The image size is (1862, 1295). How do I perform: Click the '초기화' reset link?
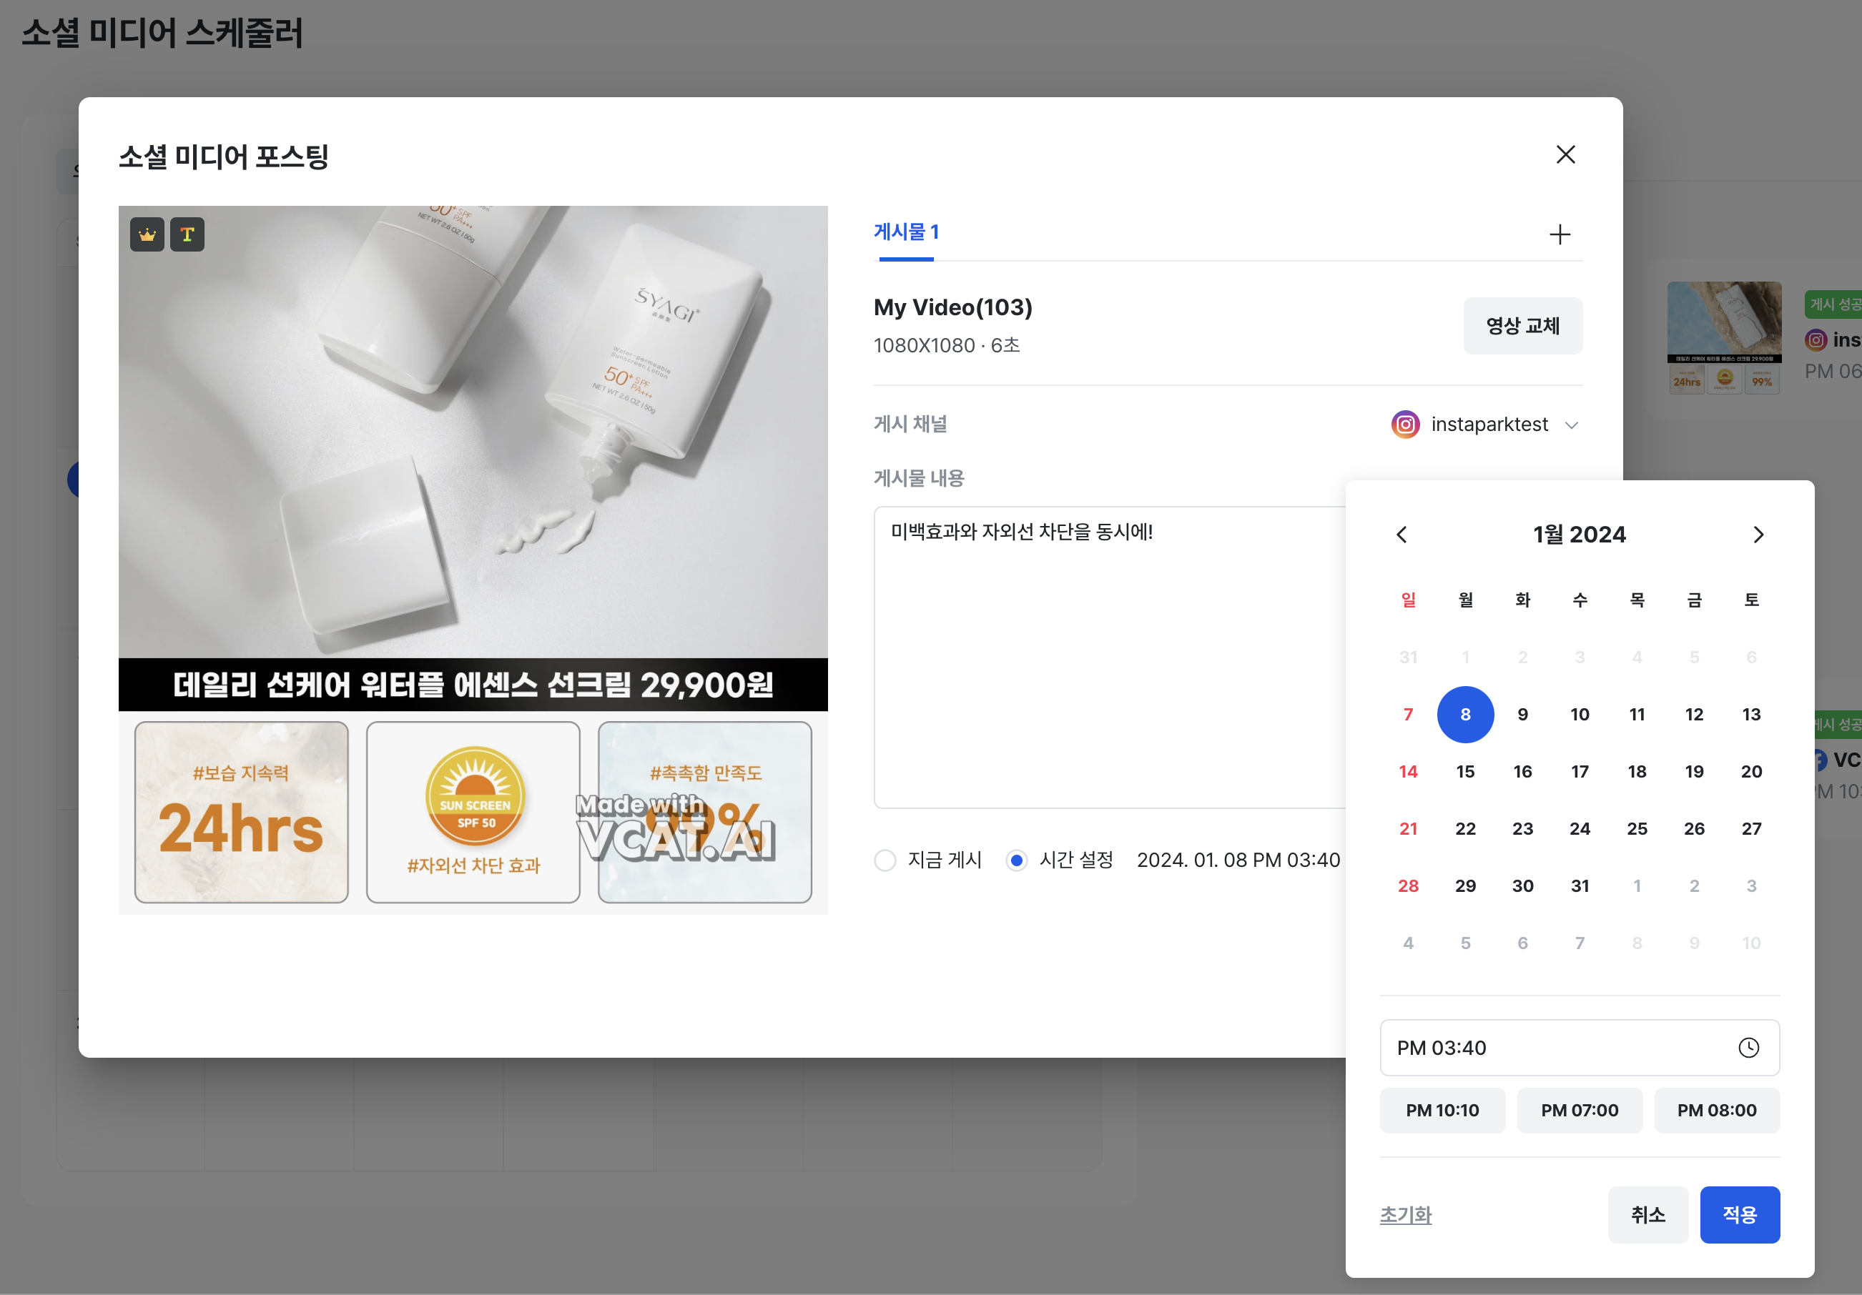coord(1405,1215)
